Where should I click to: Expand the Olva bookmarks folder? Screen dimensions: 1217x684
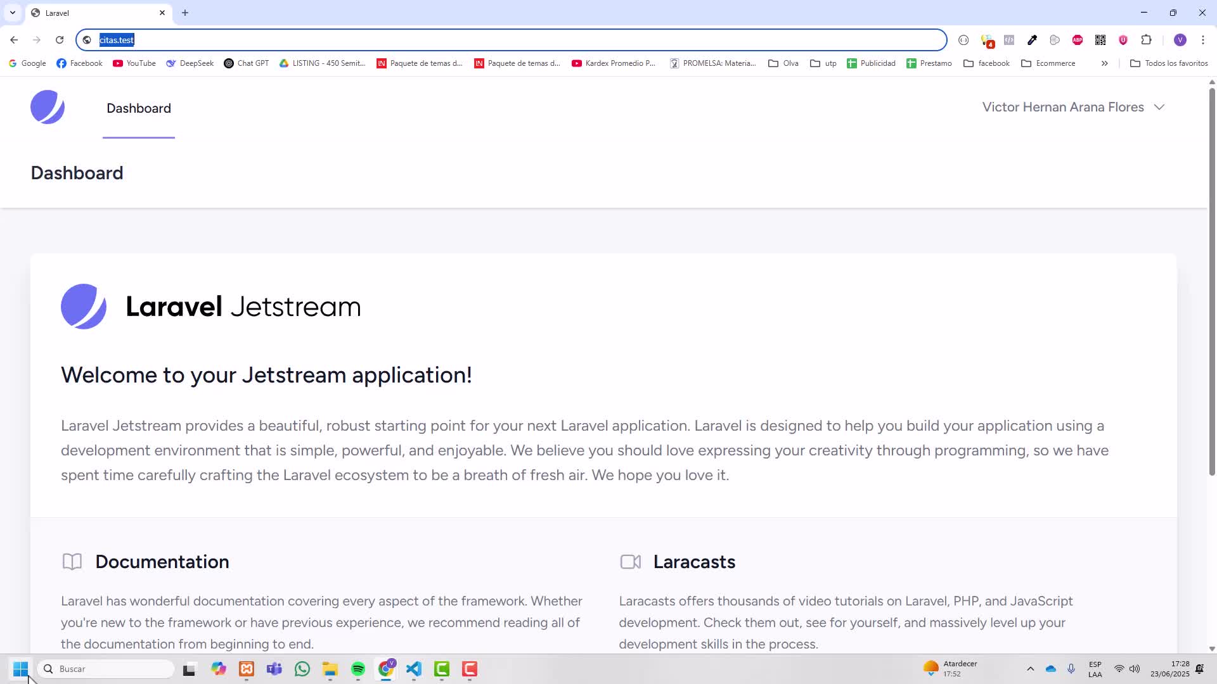783,63
